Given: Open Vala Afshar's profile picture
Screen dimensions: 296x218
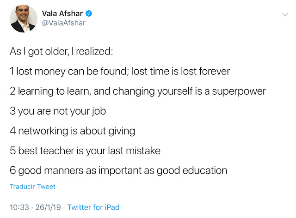Looking at the screenshot, I should pyautogui.click(x=24, y=19).
